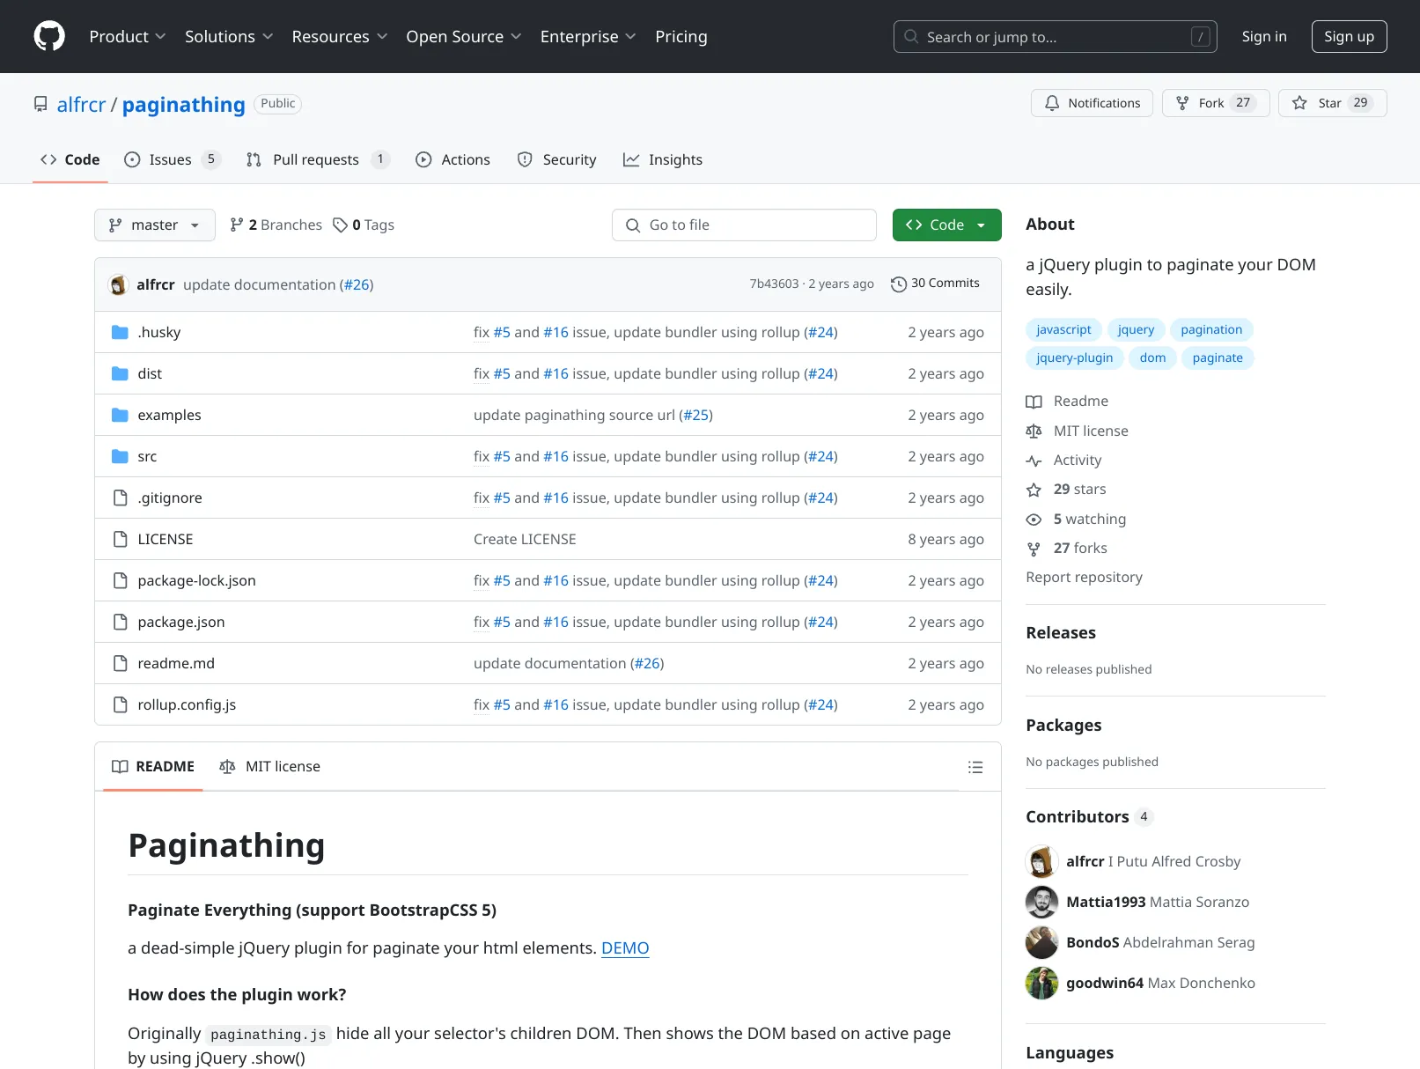Click the Go to file search box
Viewport: 1420px width, 1069px height.
744,225
